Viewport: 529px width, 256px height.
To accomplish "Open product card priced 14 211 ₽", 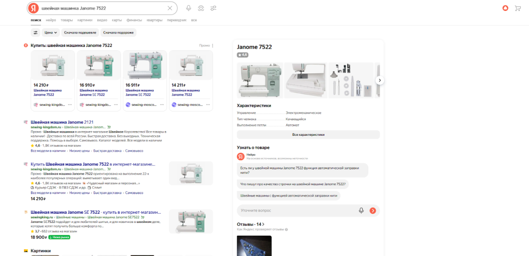I will click(191, 81).
